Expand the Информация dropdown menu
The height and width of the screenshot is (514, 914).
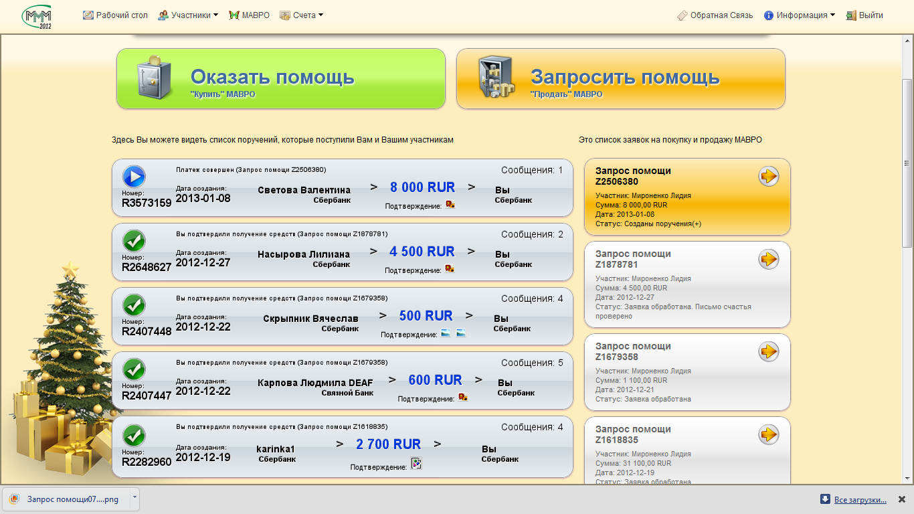point(799,15)
